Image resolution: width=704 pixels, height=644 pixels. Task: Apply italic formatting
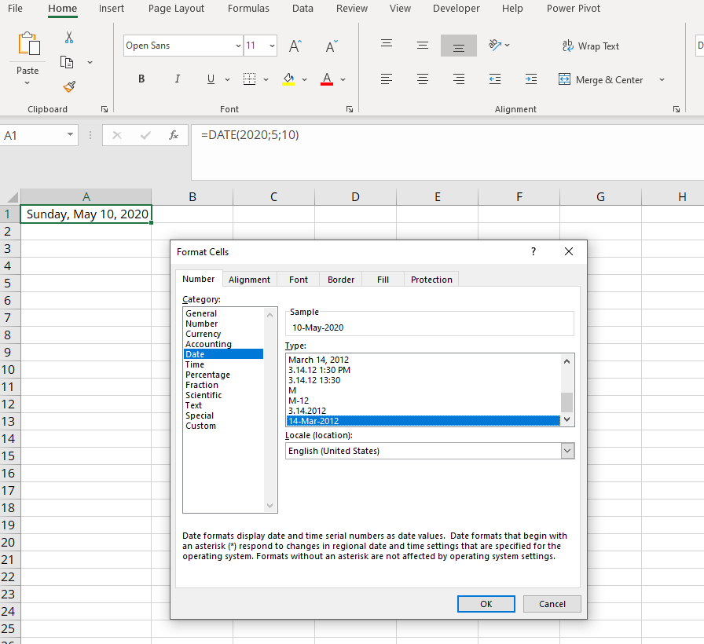pyautogui.click(x=178, y=79)
